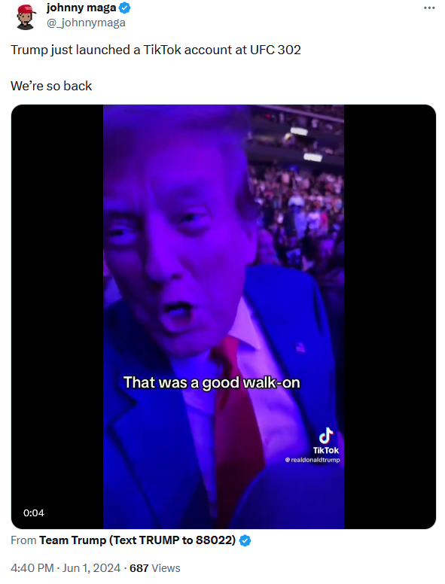Click the TikTok logo watermark in video
Viewport: 445px width, 584px height.
click(x=326, y=436)
